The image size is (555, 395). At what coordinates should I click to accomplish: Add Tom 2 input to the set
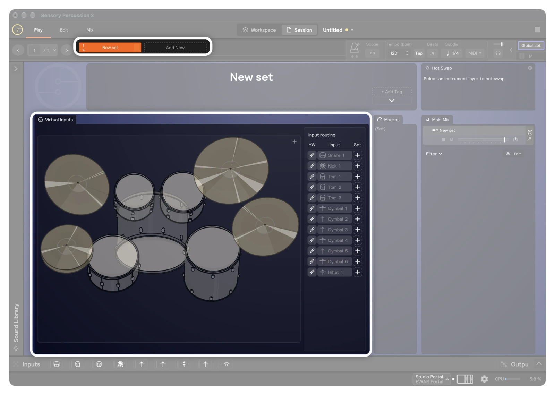(x=358, y=187)
